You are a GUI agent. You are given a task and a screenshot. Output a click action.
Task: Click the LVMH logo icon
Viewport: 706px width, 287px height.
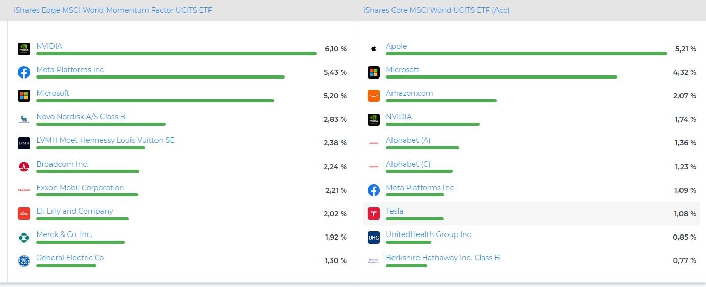point(24,143)
